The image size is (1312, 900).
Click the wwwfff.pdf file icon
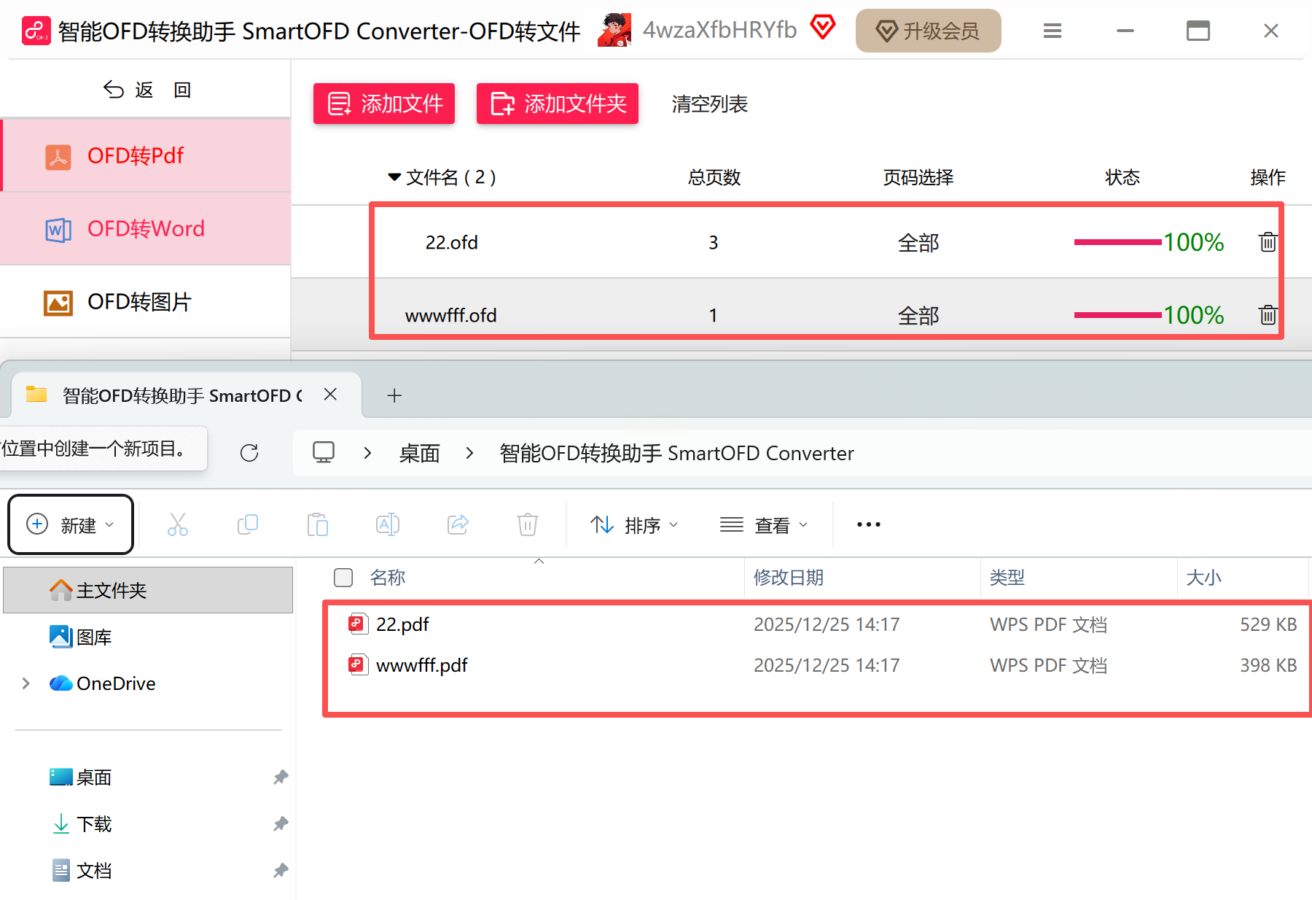pos(357,664)
